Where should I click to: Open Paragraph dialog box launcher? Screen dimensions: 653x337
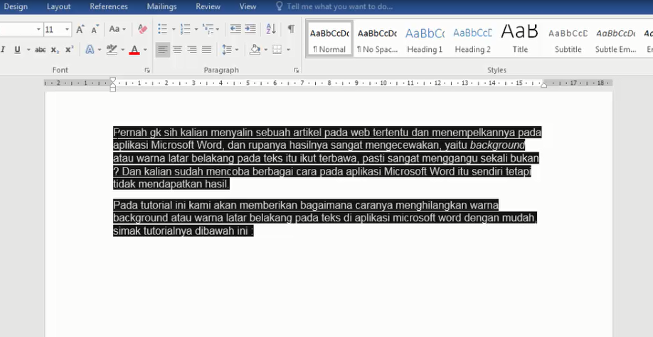[296, 71]
